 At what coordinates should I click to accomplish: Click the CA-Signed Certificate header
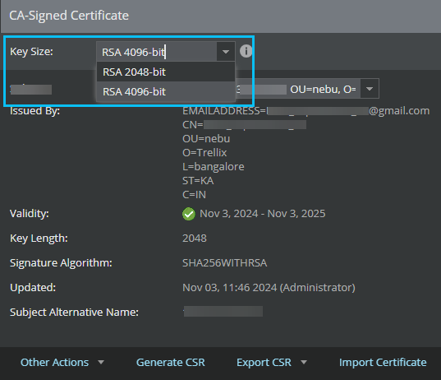pos(69,16)
